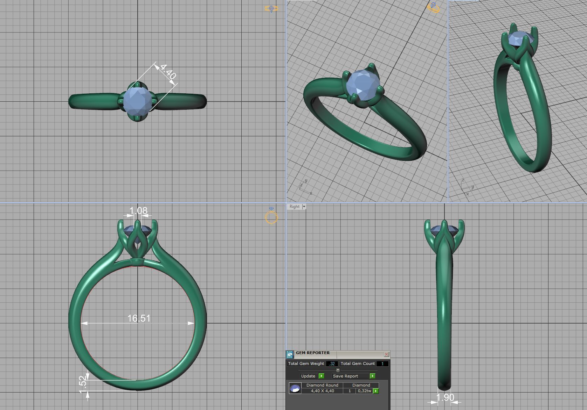Click the Gem Reporter title-bar icon

[290, 354]
